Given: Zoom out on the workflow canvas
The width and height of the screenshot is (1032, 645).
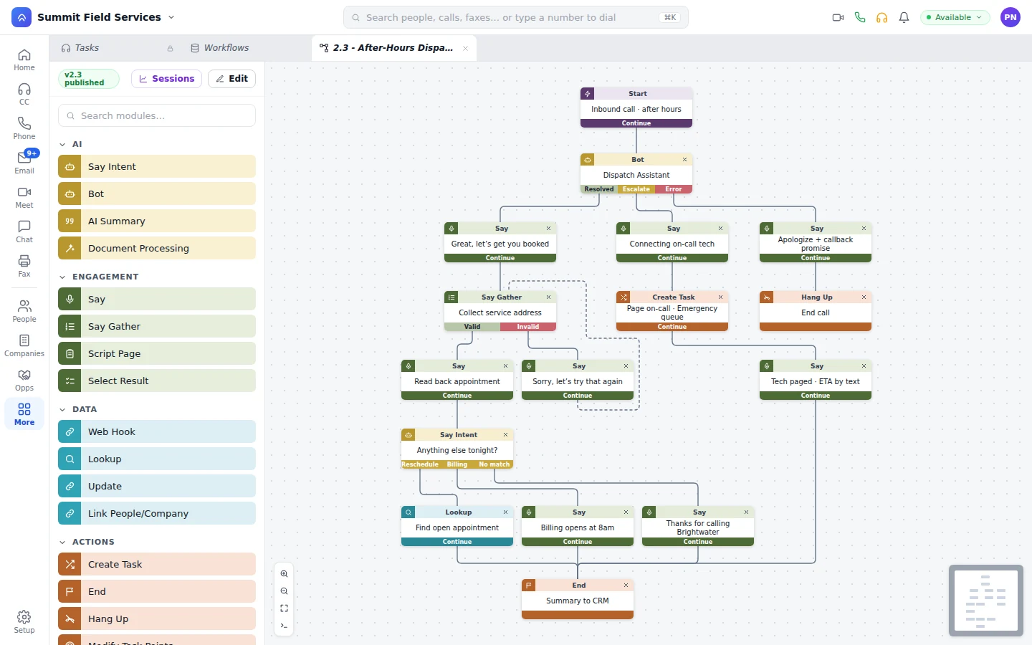Looking at the screenshot, I should coord(285,591).
